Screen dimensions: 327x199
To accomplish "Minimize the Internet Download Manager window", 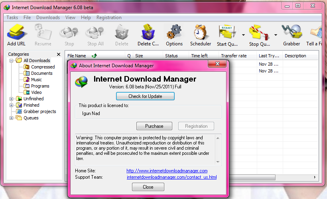I will click(287, 6).
